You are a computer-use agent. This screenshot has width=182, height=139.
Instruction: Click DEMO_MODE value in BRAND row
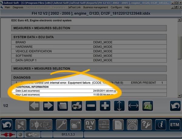pyautogui.click(x=103, y=42)
